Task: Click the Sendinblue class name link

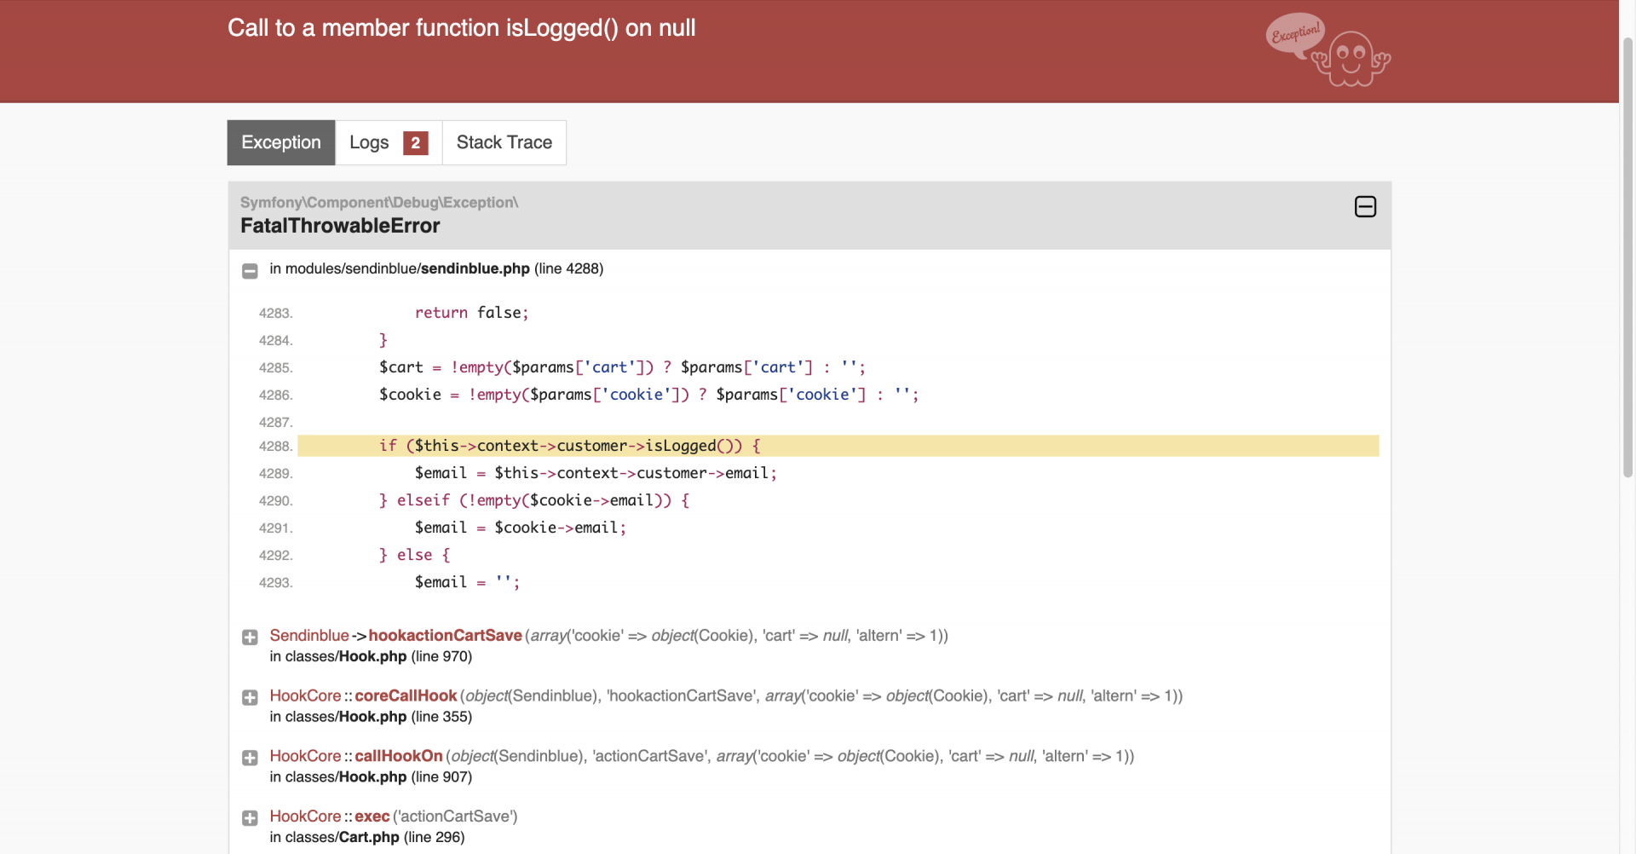Action: 309,635
